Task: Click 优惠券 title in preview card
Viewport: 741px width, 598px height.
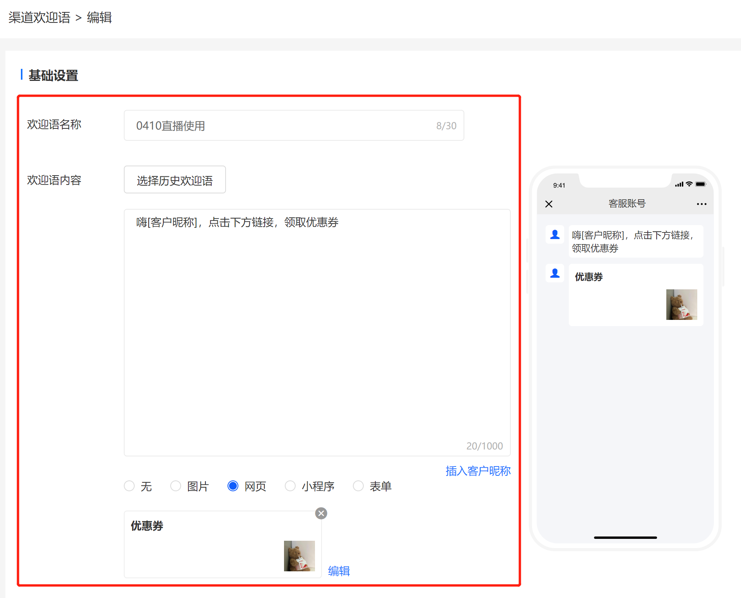Action: (x=589, y=277)
